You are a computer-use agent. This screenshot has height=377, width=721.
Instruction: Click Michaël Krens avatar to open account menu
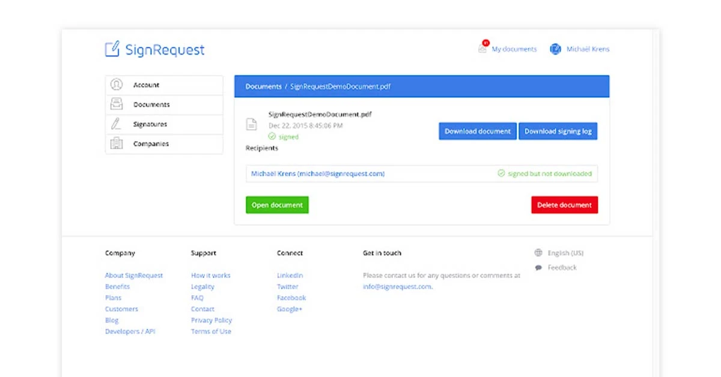pyautogui.click(x=555, y=49)
